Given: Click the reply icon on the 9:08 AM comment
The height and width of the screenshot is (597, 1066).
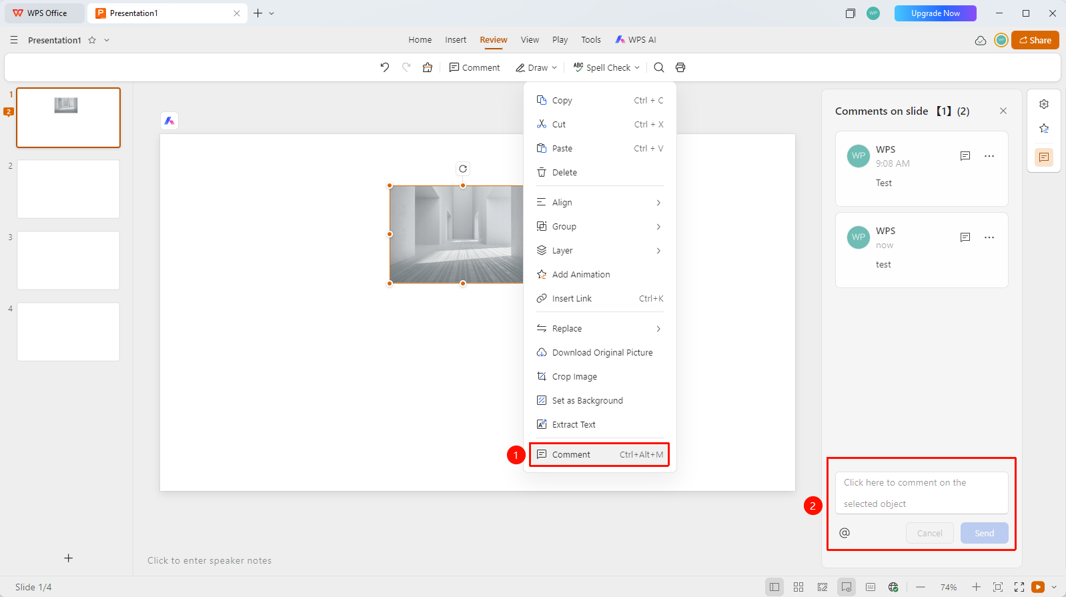Looking at the screenshot, I should tap(965, 156).
